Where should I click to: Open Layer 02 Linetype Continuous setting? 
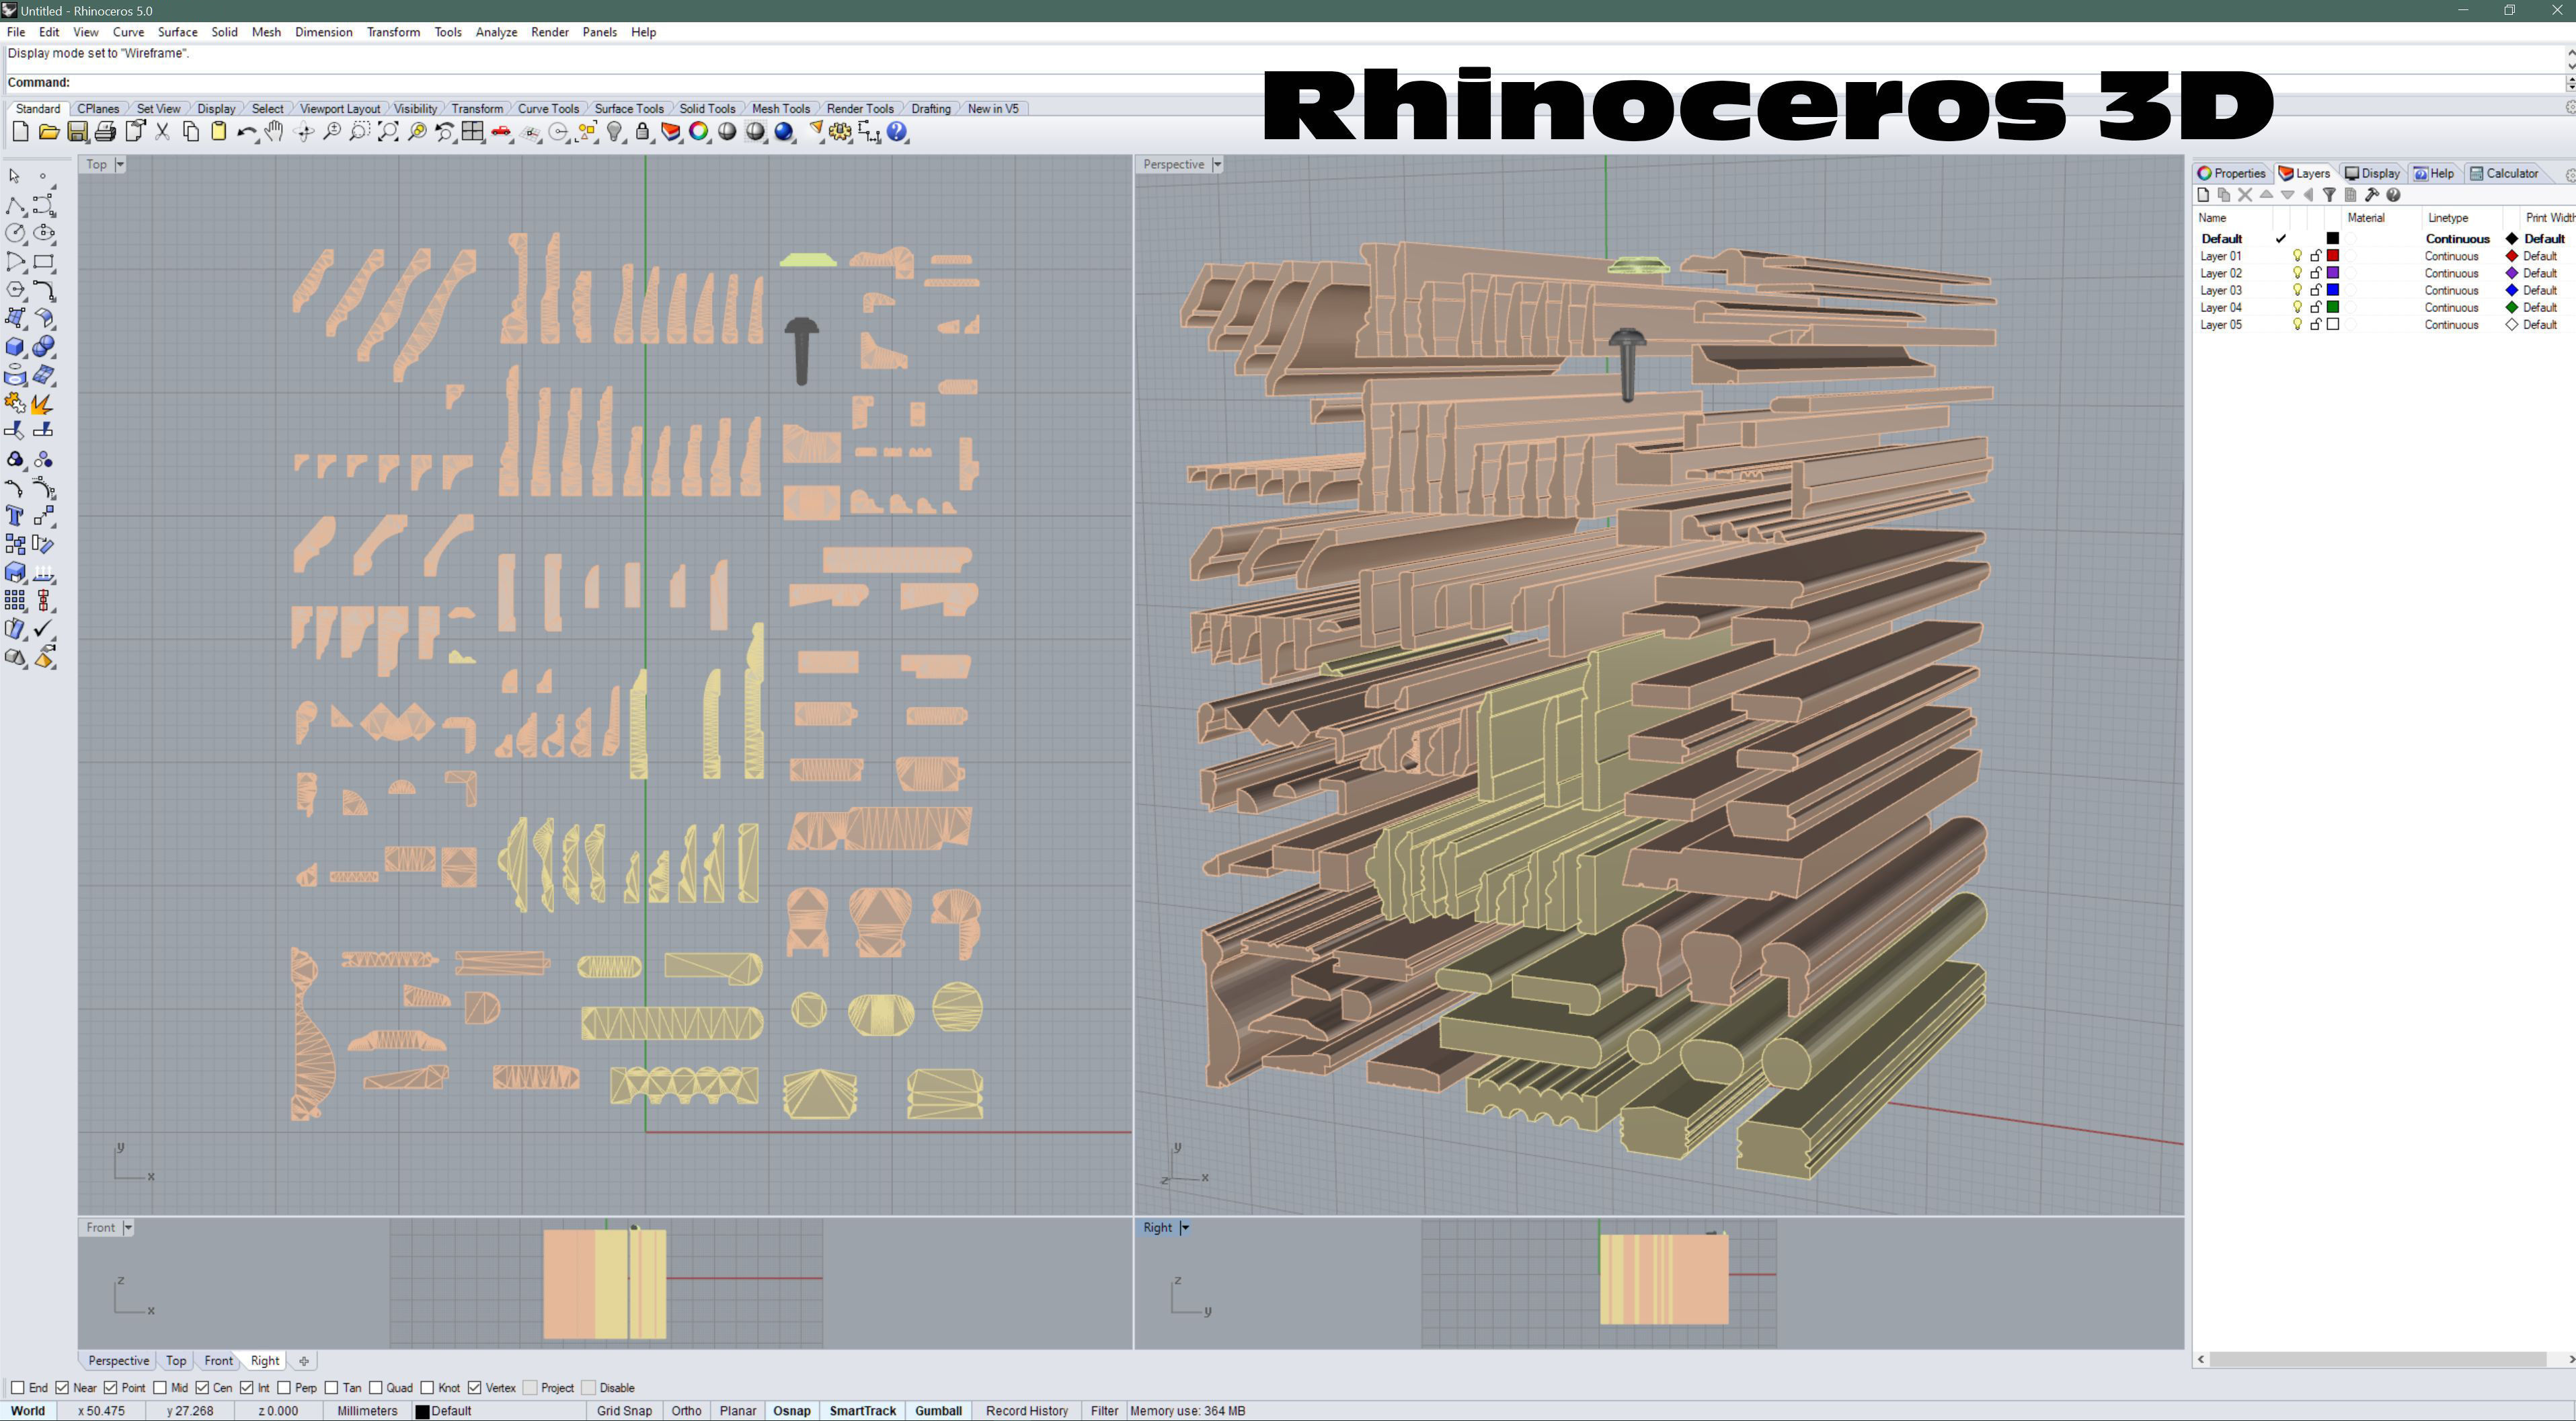[2451, 273]
